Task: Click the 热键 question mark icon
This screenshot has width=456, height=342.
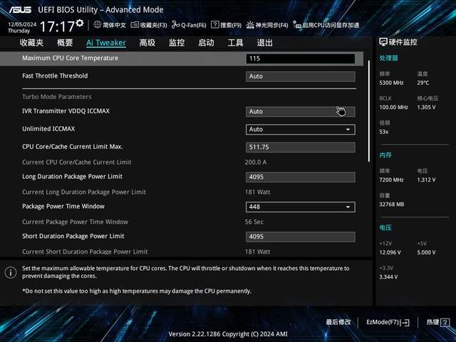Action: pyautogui.click(x=445, y=322)
